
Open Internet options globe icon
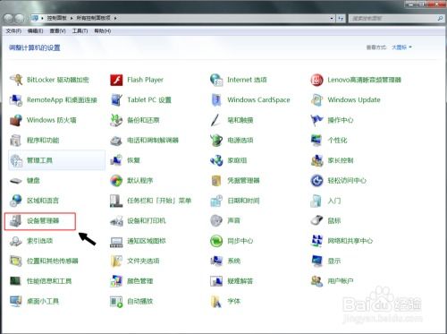(216, 80)
